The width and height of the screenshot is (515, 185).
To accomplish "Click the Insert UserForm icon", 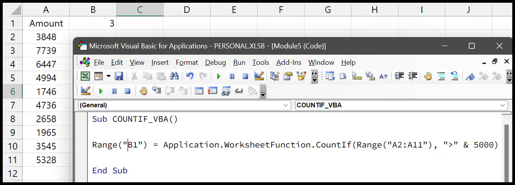I will point(98,76).
